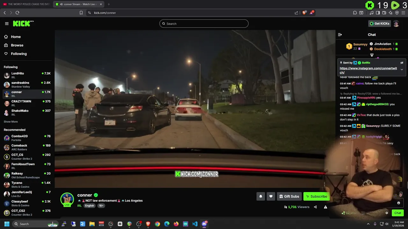Viewport: 408px width, 229px height.
Task: Open ShakoMako's channel in Following
Action: pos(27,113)
